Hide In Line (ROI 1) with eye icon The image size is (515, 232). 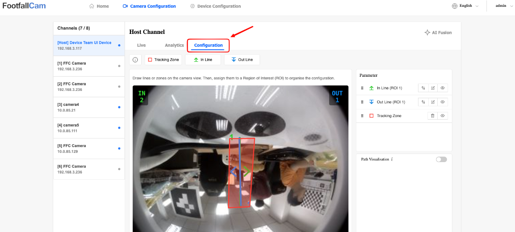[x=443, y=88]
